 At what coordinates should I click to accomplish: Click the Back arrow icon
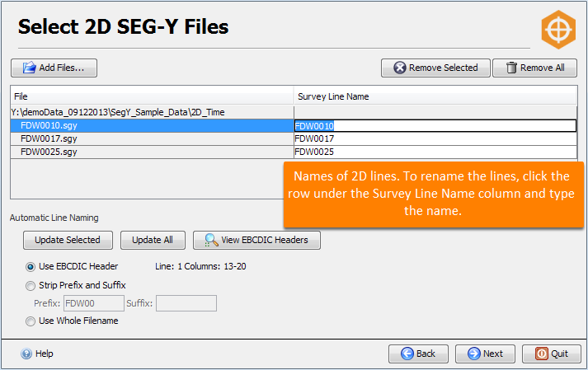(x=407, y=354)
